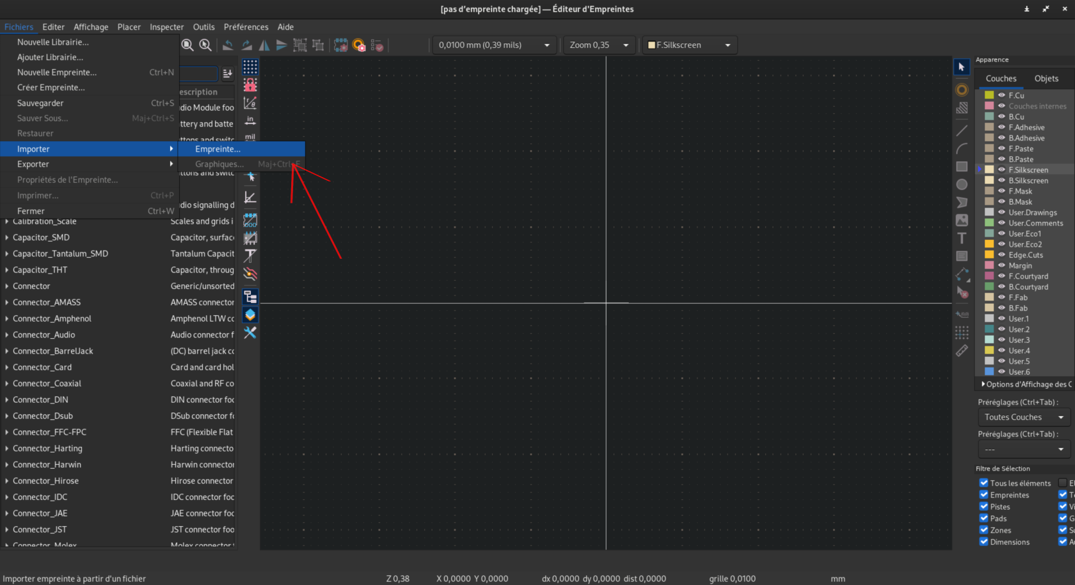Toggle Edge.Cuts layer visibility eye
This screenshot has width=1075, height=585.
(1001, 254)
